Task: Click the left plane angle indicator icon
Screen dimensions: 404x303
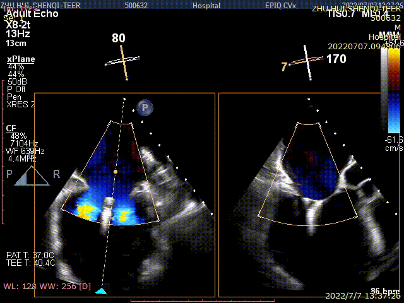Action: click(x=124, y=63)
